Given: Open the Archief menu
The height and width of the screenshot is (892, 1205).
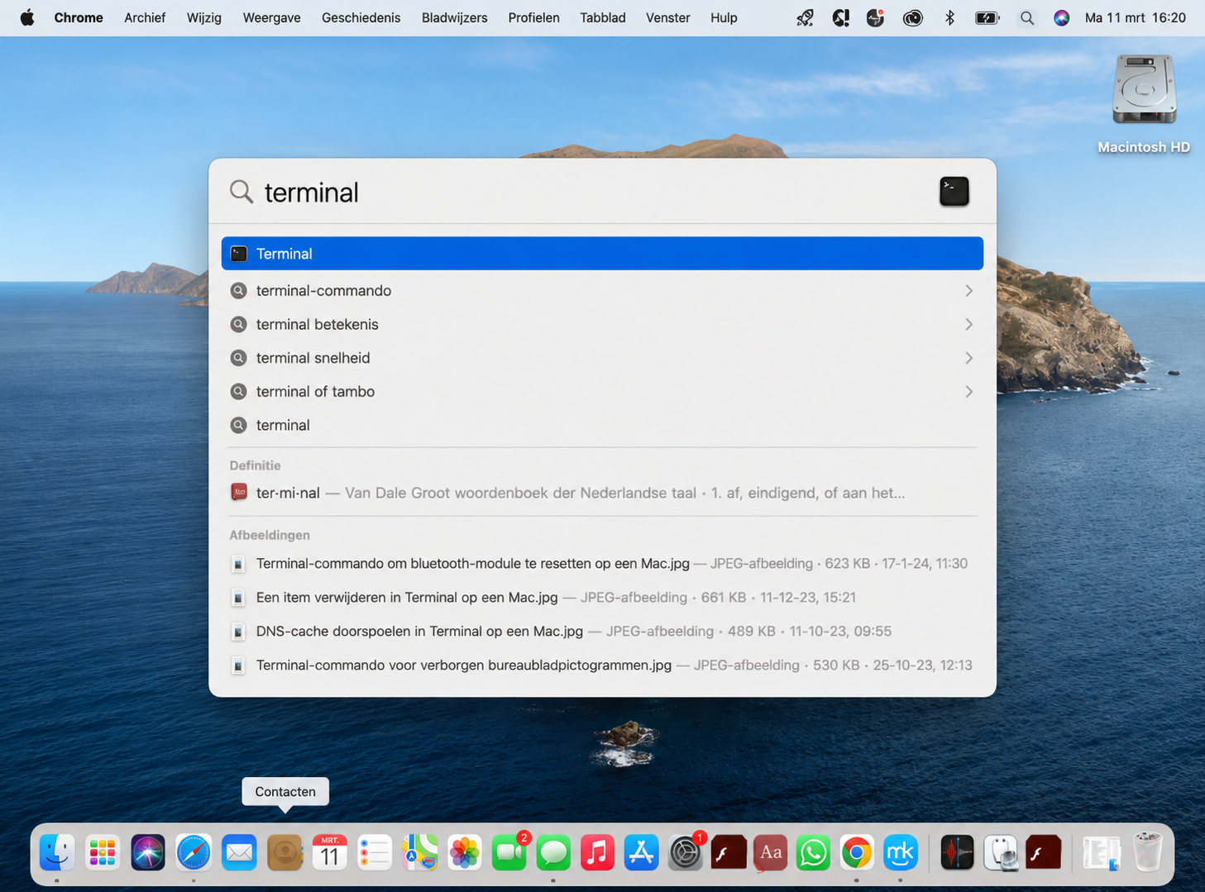Looking at the screenshot, I should [145, 17].
